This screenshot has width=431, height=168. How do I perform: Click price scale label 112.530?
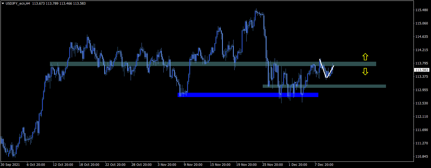421,103
